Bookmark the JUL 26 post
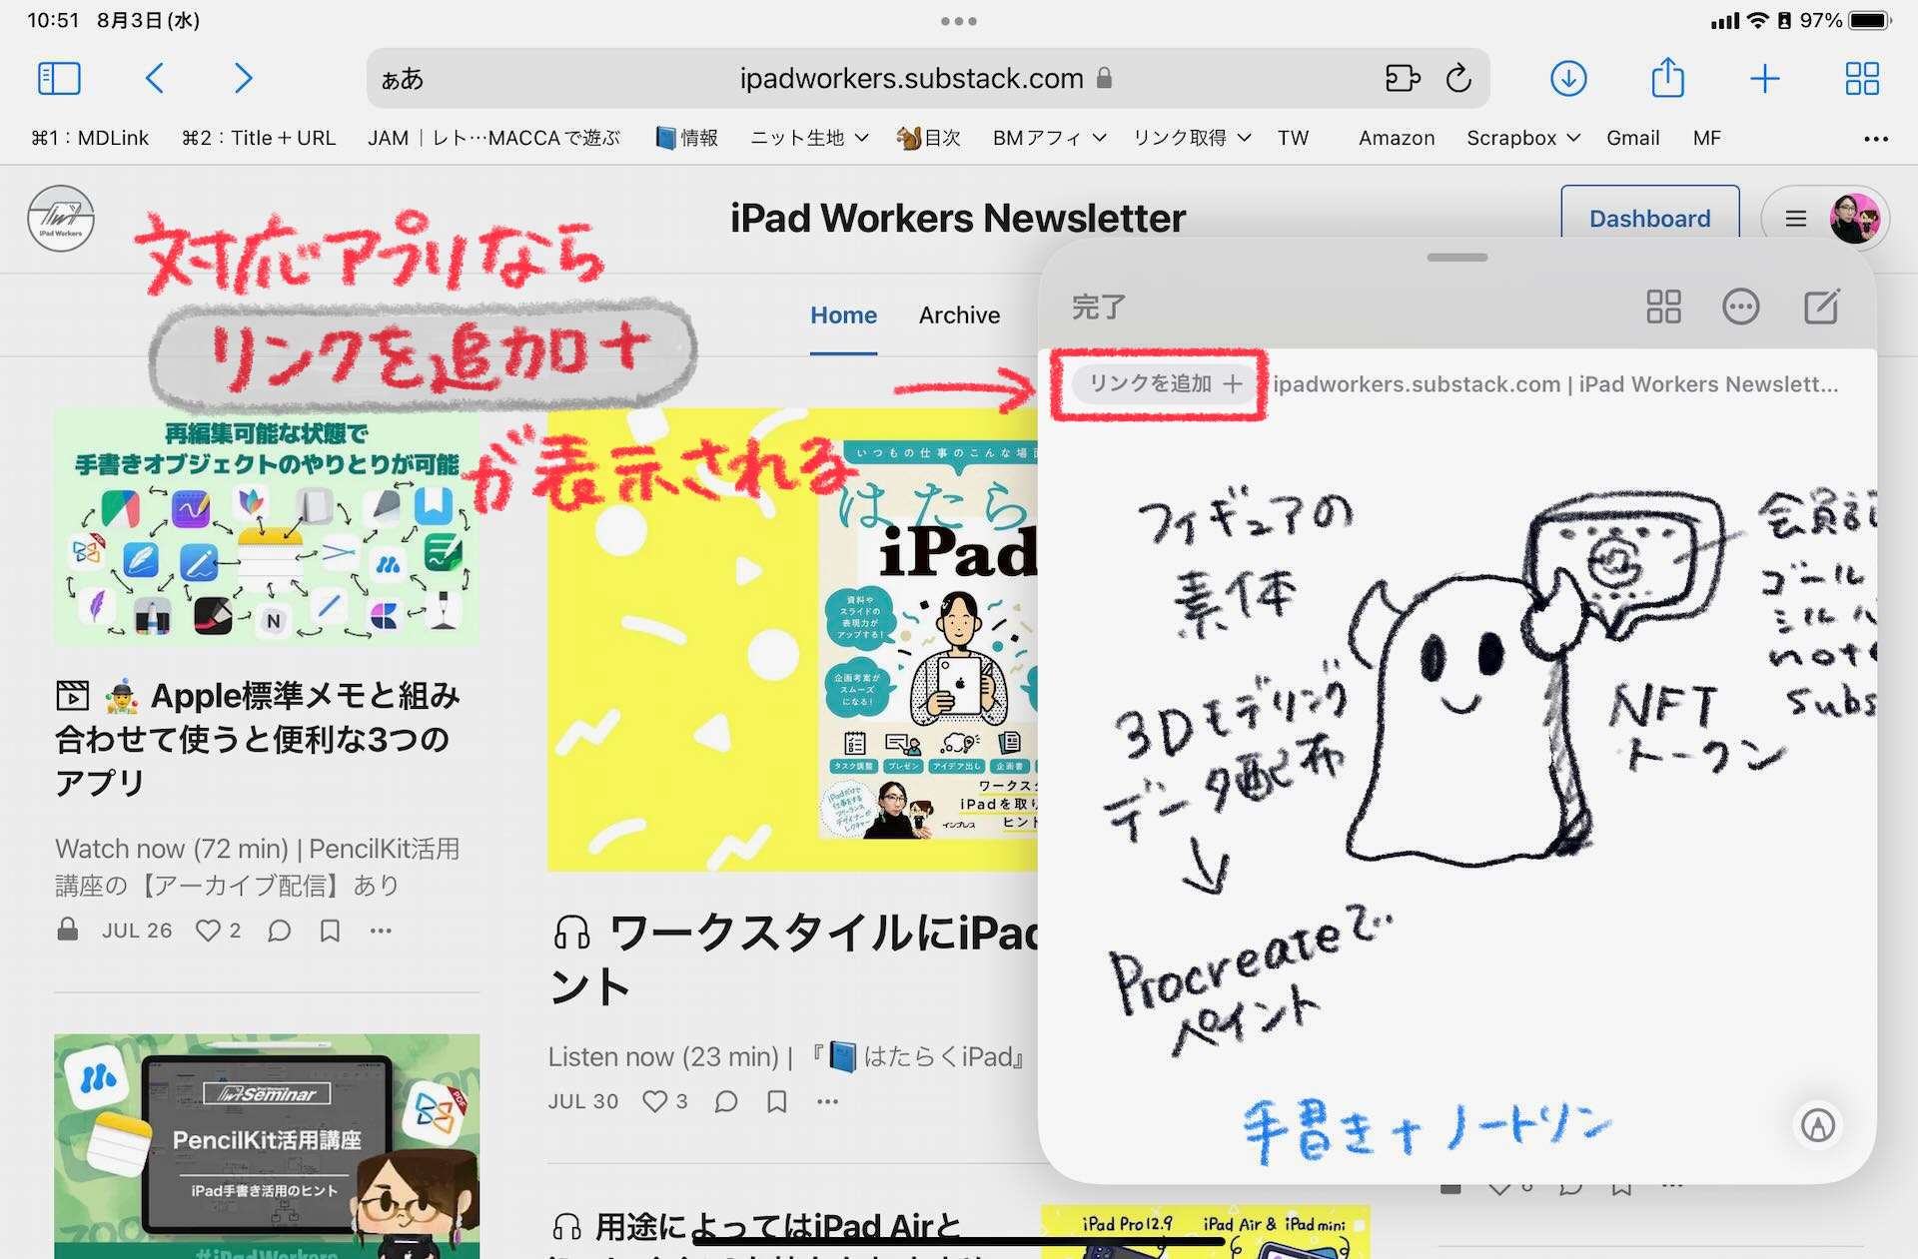 coord(330,931)
